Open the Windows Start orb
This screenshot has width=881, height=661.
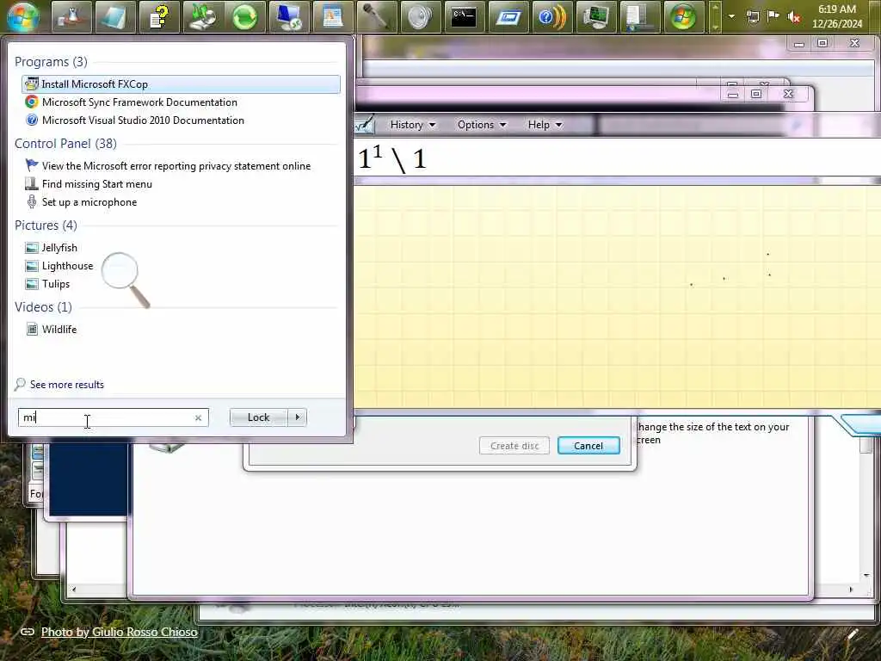click(23, 16)
